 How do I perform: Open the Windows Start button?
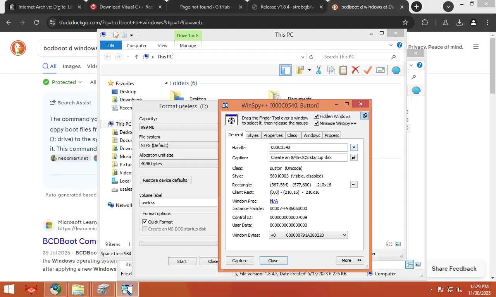9,289
